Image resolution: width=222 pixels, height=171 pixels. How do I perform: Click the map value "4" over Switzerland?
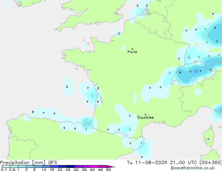point(201,71)
